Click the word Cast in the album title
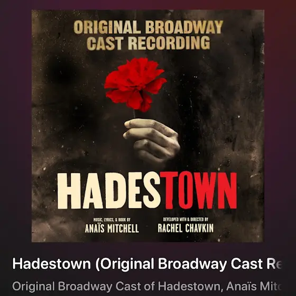This screenshot has height=296, width=296. [246, 263]
